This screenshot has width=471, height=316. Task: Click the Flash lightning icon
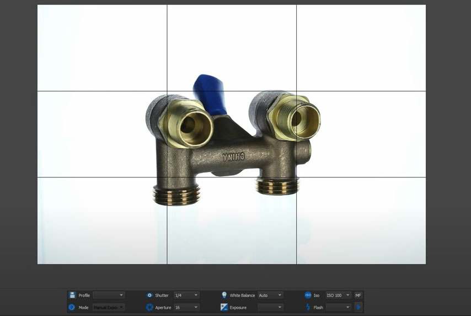[308, 307]
